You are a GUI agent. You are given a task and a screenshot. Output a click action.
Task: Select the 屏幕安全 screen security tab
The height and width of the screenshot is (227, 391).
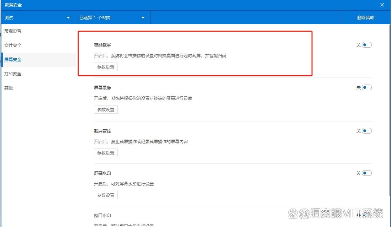[x=13, y=60]
